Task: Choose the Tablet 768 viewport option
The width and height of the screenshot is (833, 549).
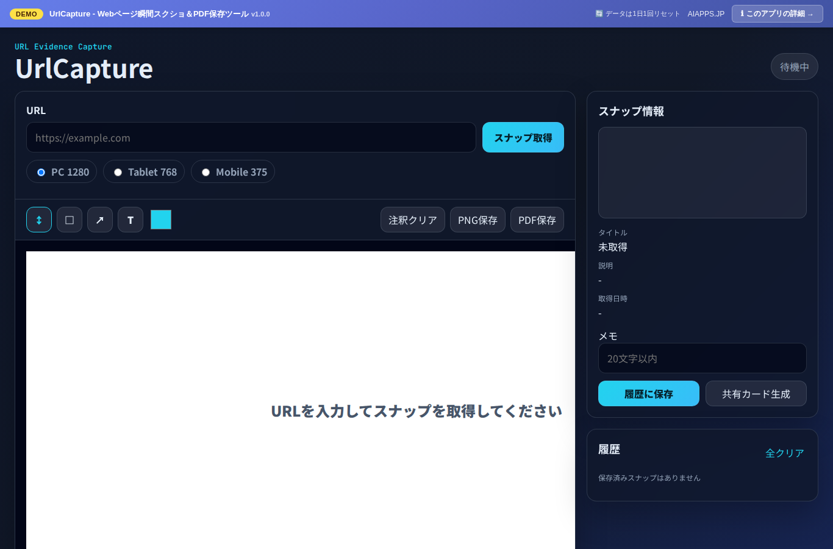Action: pos(144,172)
